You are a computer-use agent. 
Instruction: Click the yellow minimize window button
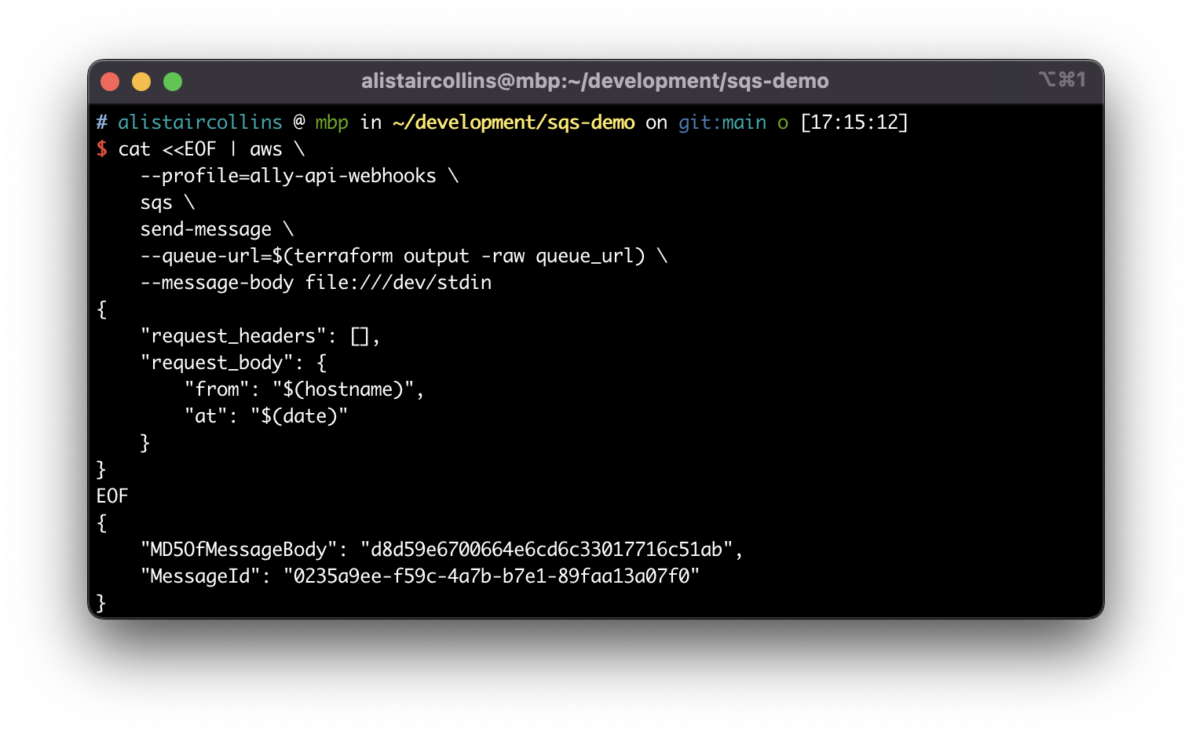click(141, 82)
